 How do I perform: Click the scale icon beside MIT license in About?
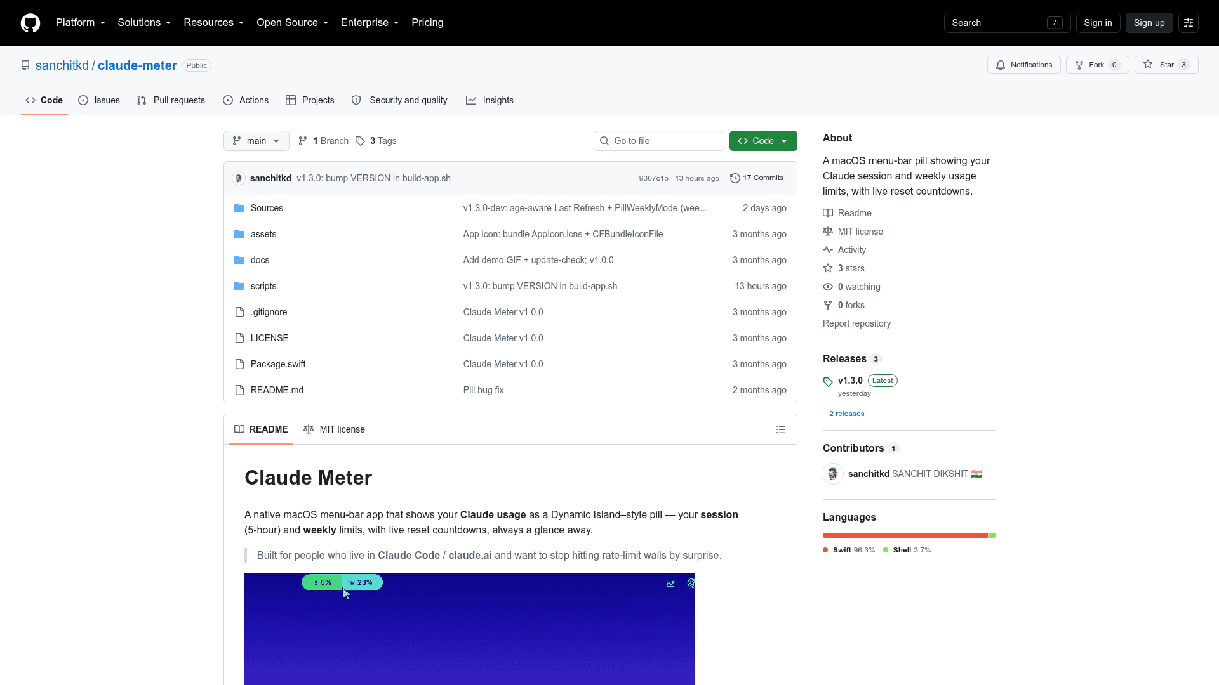[x=828, y=232]
